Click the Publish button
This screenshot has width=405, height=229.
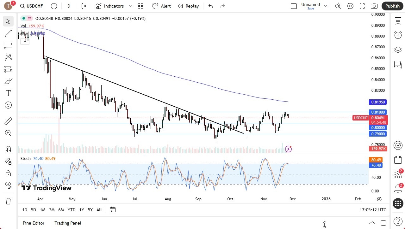(x=392, y=6)
